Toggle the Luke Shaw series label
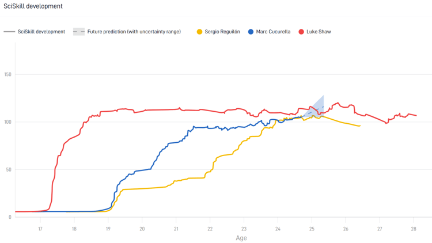Viewport: 432px width, 243px height. point(319,32)
